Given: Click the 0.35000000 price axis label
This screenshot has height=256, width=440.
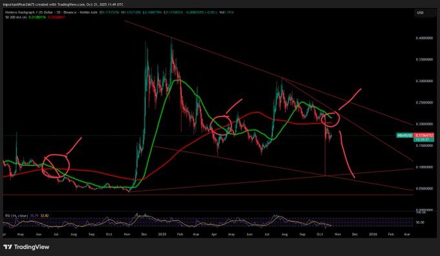Looking at the screenshot, I should 424,59.
